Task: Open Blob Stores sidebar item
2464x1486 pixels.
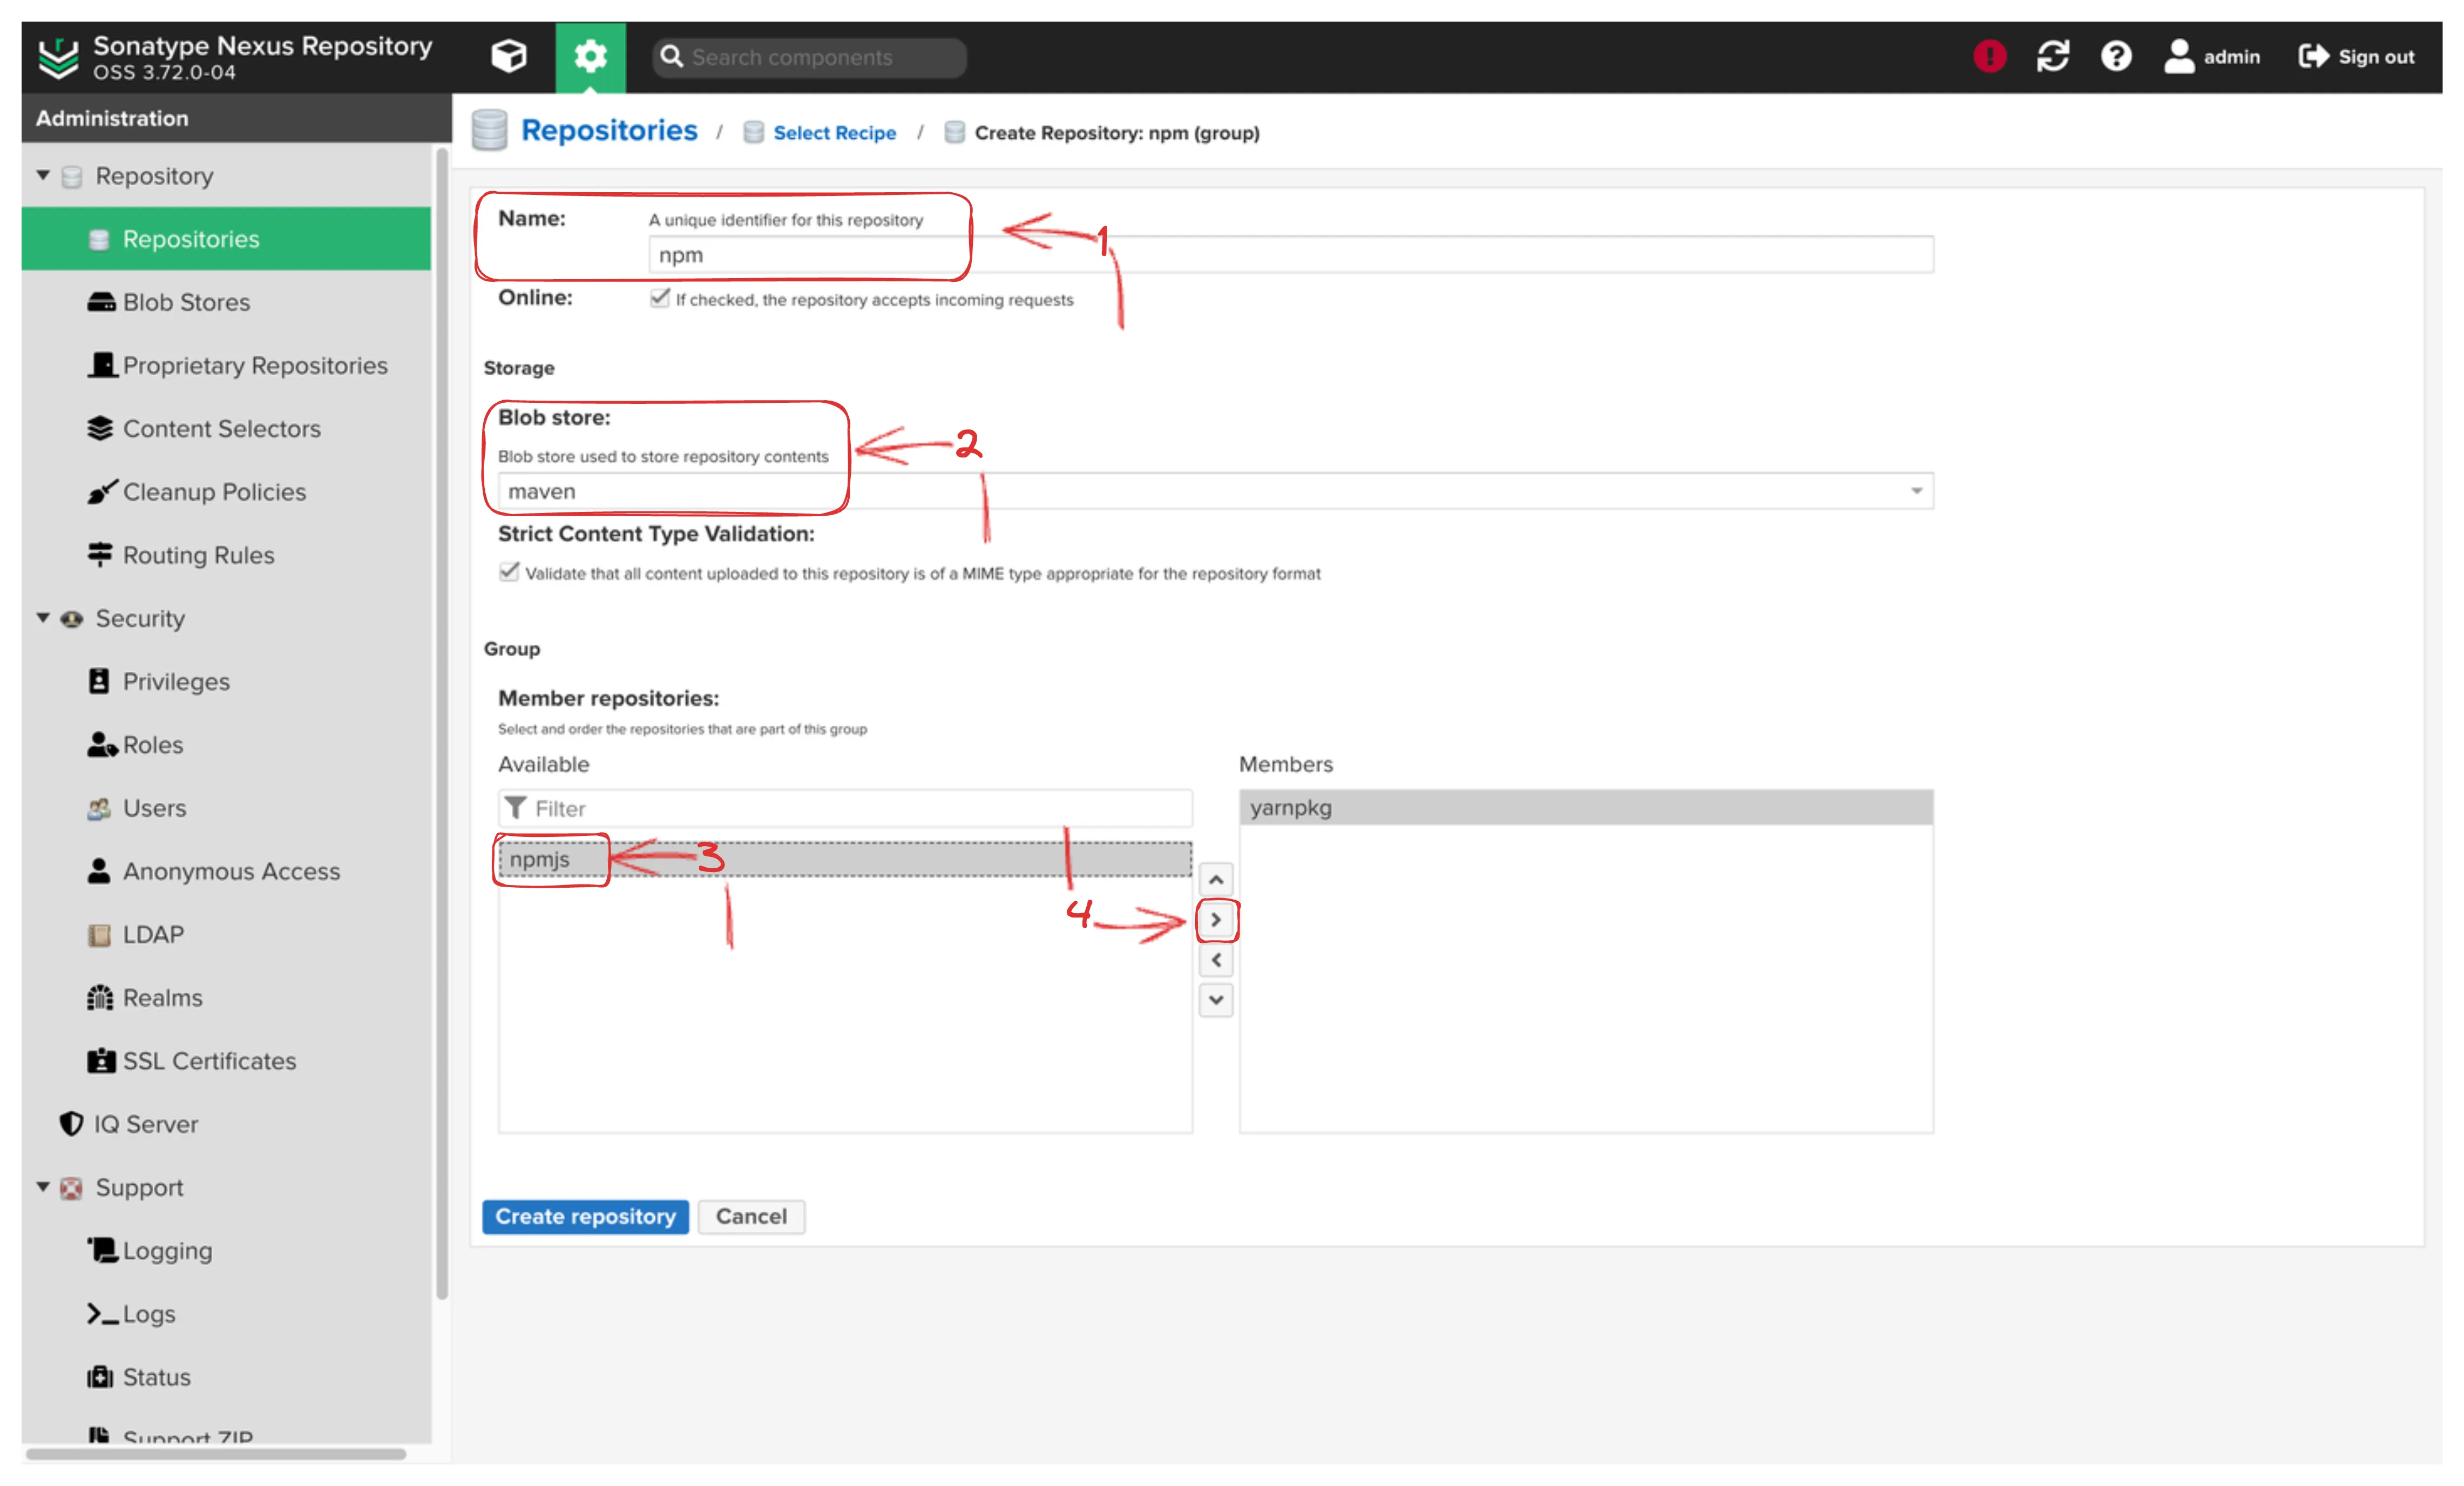Action: (x=226, y=302)
